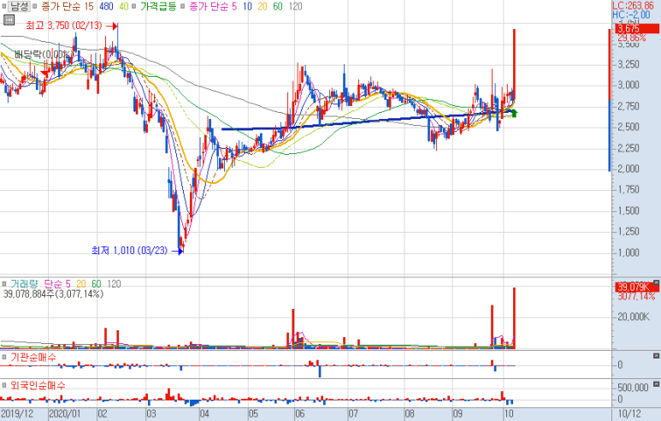Click the green up arrow near trendline
Image resolution: width=661 pixels, height=421 pixels.
tap(514, 111)
